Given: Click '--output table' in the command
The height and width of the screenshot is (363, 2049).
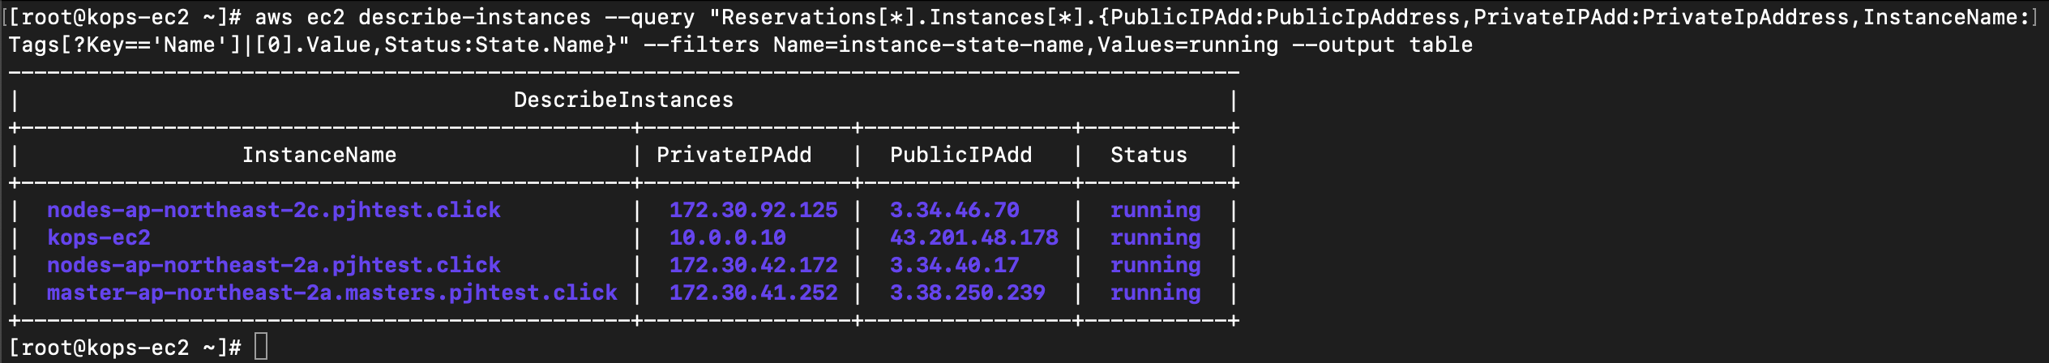Looking at the screenshot, I should tap(1382, 45).
